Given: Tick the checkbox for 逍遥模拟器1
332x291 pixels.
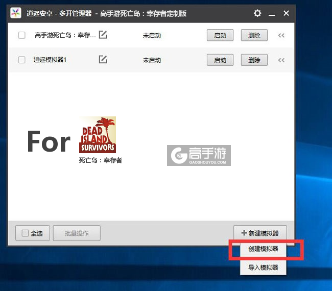Looking at the screenshot, I should coord(22,60).
